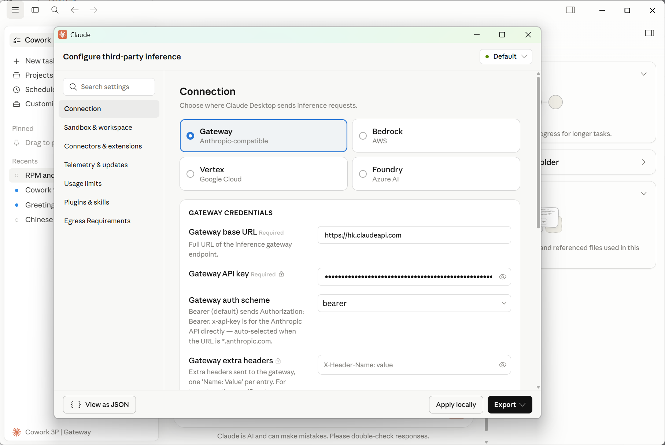Click the Claude logo in dialog title bar
Image resolution: width=665 pixels, height=445 pixels.
tap(63, 34)
